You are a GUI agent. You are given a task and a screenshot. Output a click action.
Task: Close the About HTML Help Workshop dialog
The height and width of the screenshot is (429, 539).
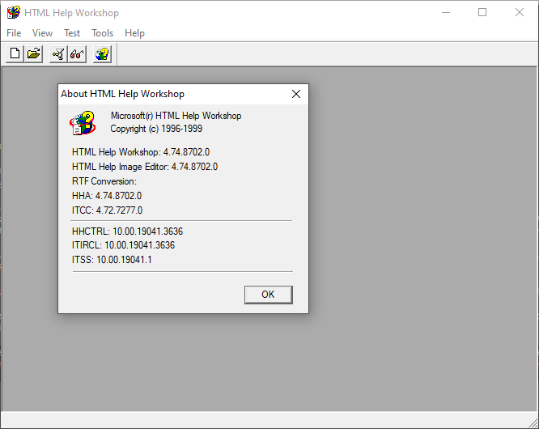(x=296, y=94)
